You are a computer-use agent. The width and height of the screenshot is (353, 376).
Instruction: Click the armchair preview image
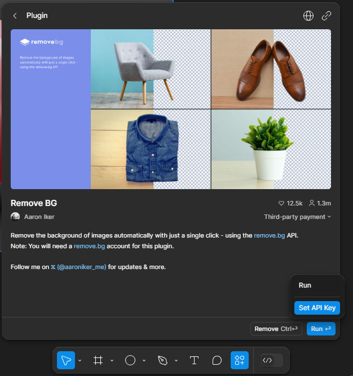click(x=151, y=69)
